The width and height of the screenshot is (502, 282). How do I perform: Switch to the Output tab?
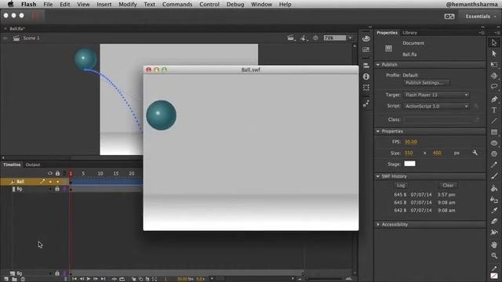click(x=33, y=164)
